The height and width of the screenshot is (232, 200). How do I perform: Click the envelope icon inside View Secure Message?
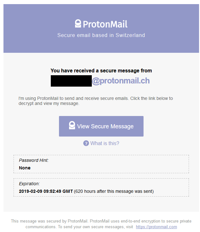tap(72, 125)
